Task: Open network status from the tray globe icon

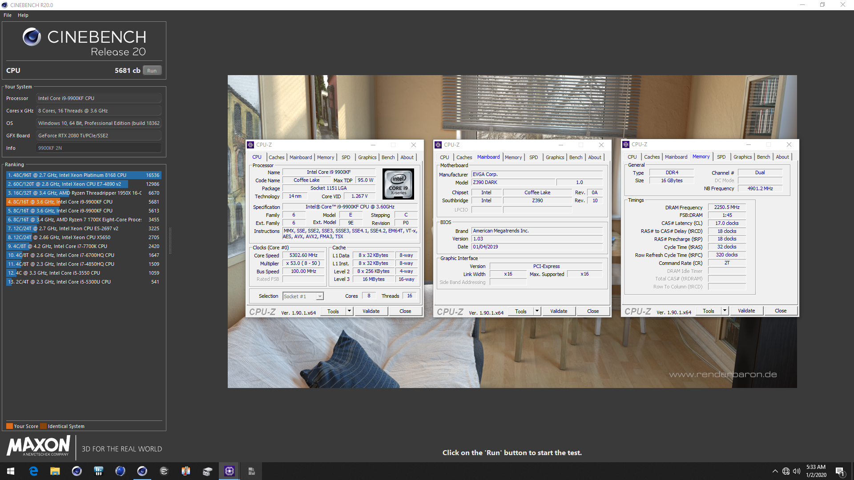Action: (786, 471)
